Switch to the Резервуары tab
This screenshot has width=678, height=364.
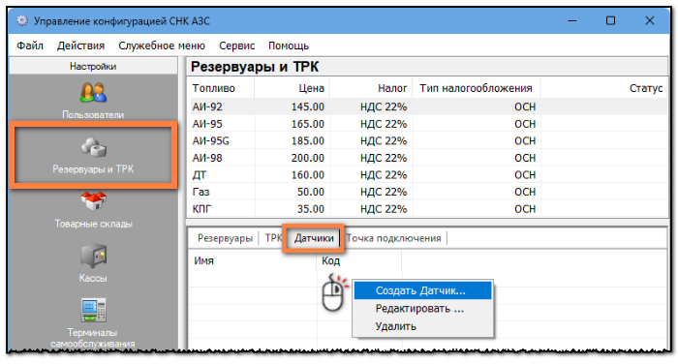(x=225, y=238)
